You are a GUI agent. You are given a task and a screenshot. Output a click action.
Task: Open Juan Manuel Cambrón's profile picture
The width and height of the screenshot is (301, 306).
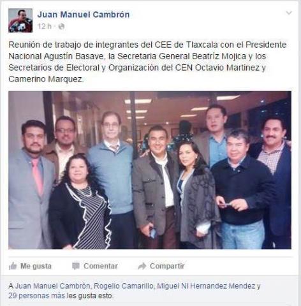pyautogui.click(x=20, y=20)
